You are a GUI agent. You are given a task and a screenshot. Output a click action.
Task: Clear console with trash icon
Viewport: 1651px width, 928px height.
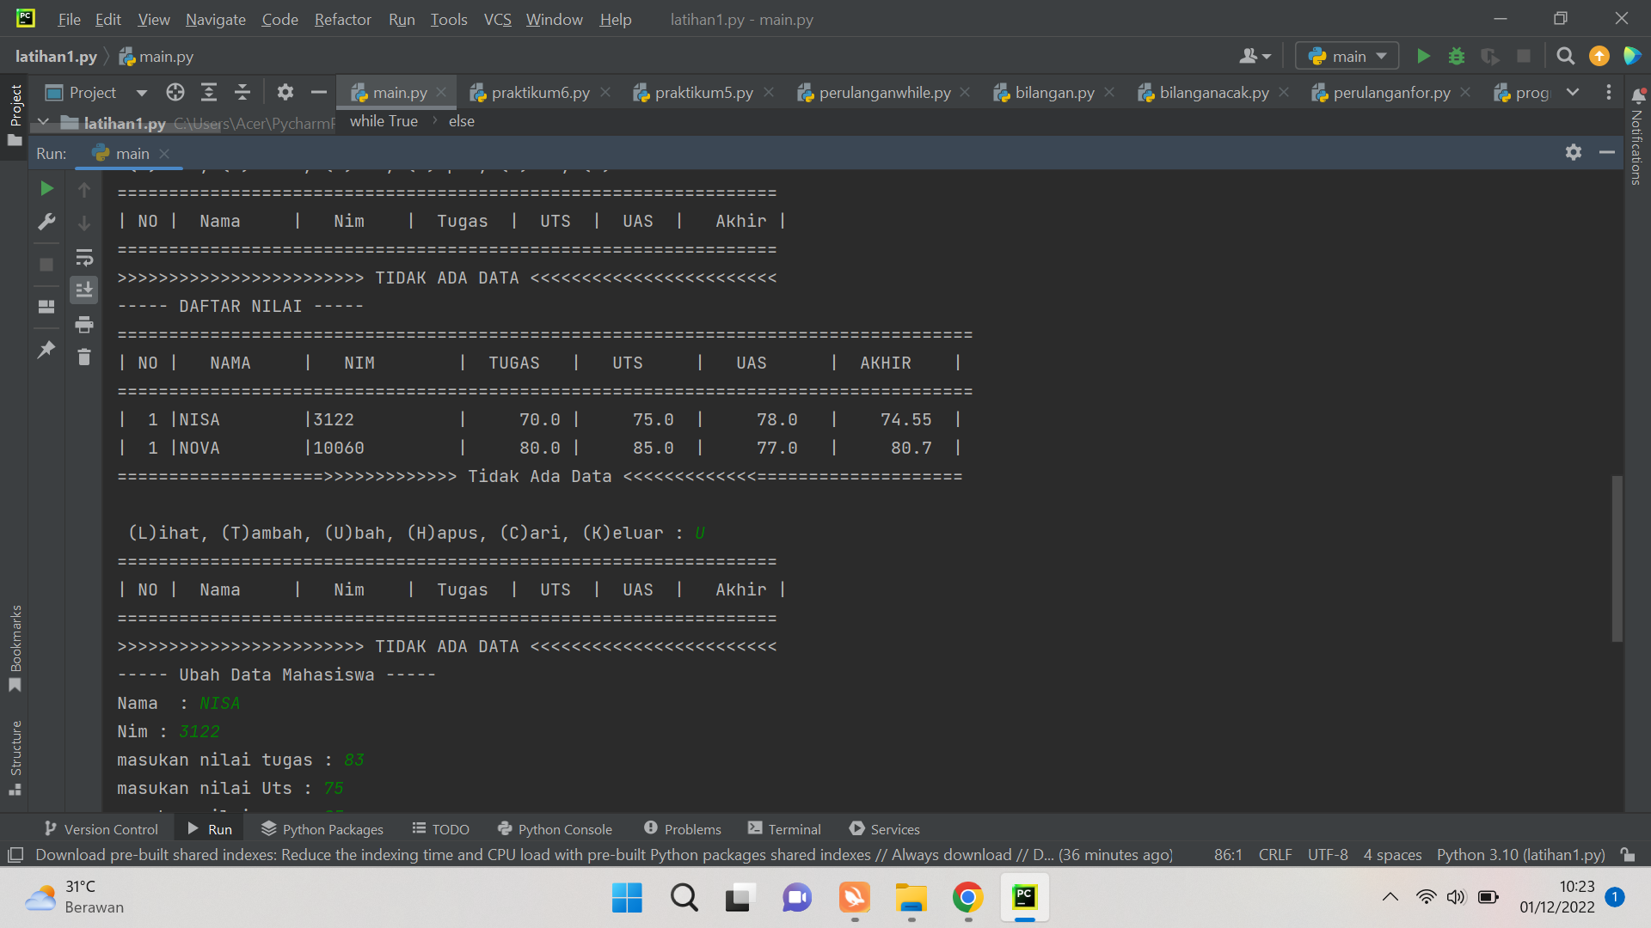83,357
